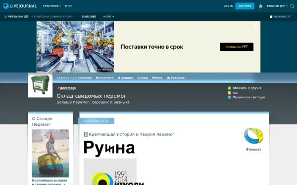Click Перемоги в твиттере link

click(248, 97)
